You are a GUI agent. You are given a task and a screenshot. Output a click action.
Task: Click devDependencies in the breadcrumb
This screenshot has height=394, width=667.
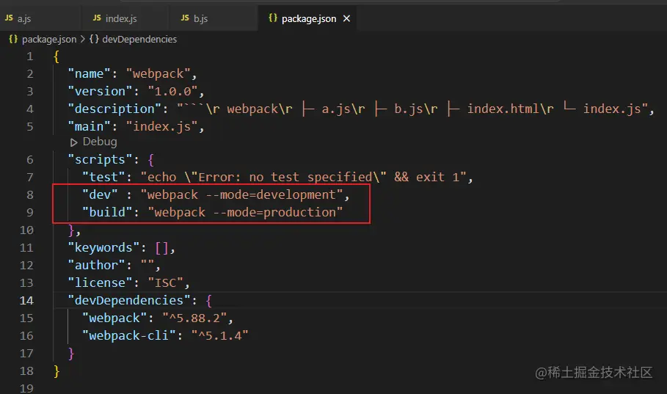(139, 39)
